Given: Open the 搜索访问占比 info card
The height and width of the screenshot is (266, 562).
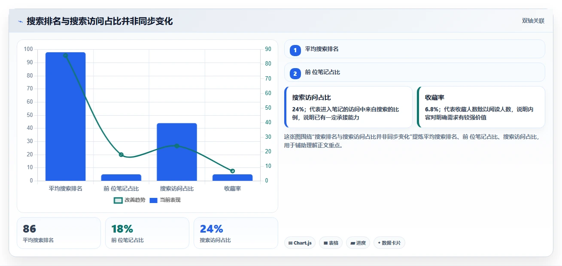Looking at the screenshot, I should click(348, 107).
